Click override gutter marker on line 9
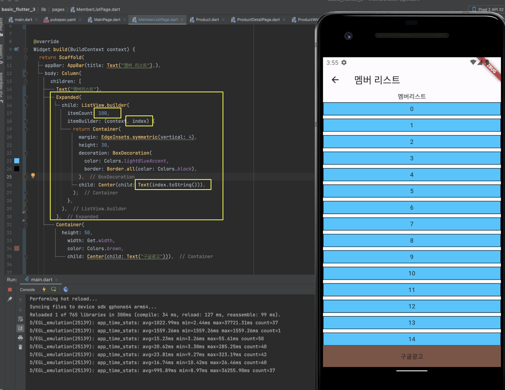Screen dimensions: 505x390 pyautogui.click(x=17, y=49)
